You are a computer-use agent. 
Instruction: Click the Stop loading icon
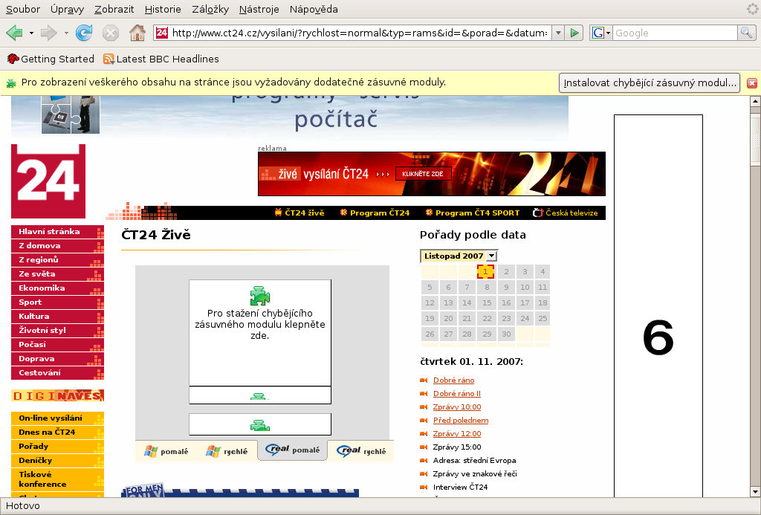click(x=111, y=33)
